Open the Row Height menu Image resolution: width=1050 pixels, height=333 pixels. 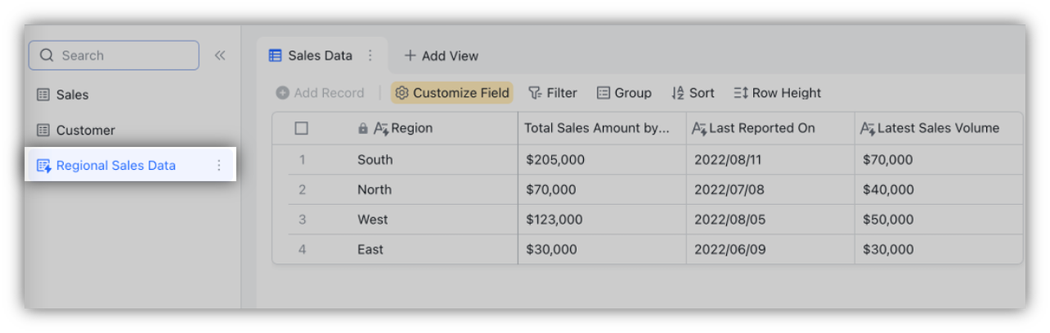(x=777, y=94)
